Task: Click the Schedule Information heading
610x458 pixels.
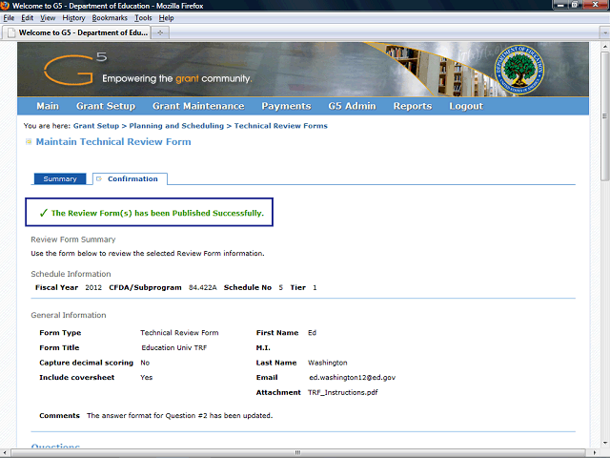Action: (71, 274)
